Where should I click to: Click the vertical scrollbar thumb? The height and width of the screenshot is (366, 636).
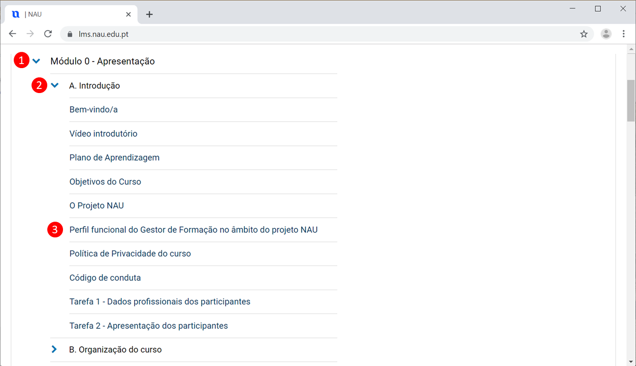[630, 101]
